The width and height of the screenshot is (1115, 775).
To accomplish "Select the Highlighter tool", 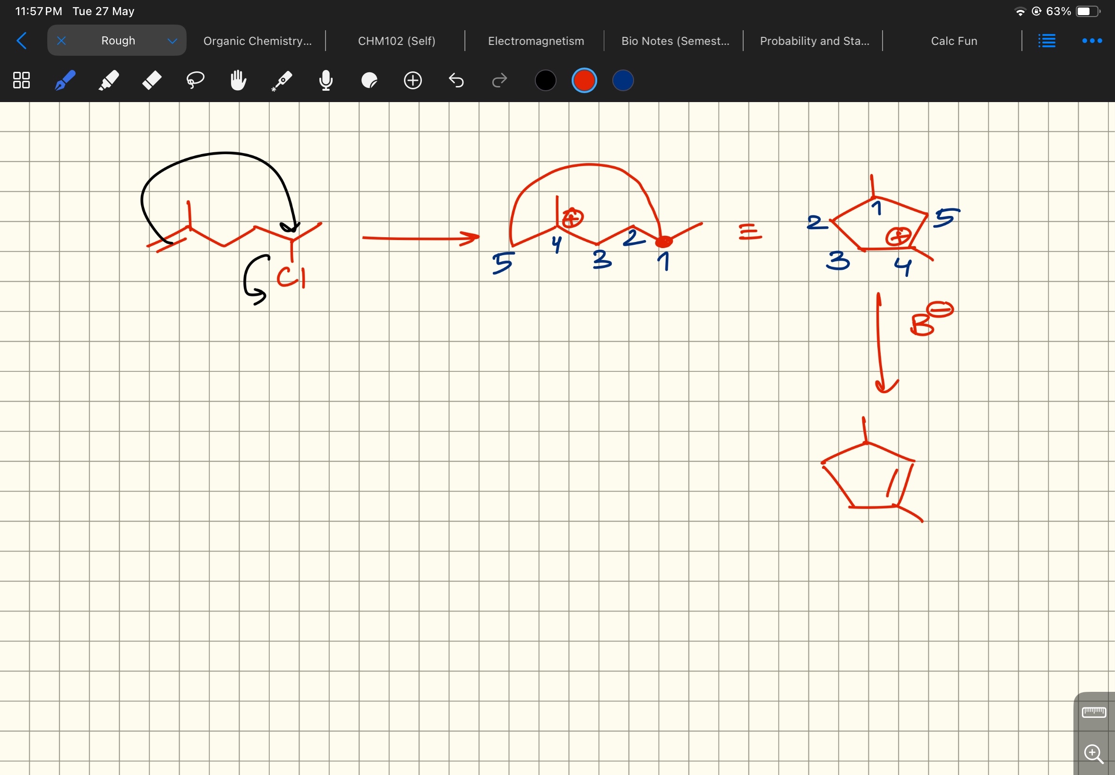I will click(108, 80).
